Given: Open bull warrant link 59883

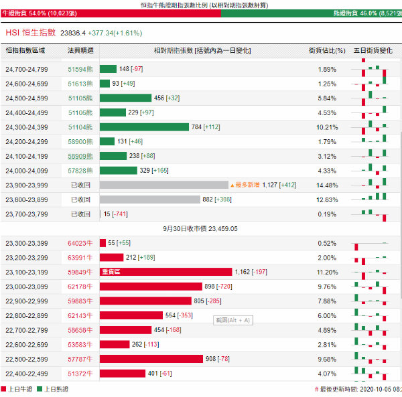Looking at the screenshot, I should (80, 301).
